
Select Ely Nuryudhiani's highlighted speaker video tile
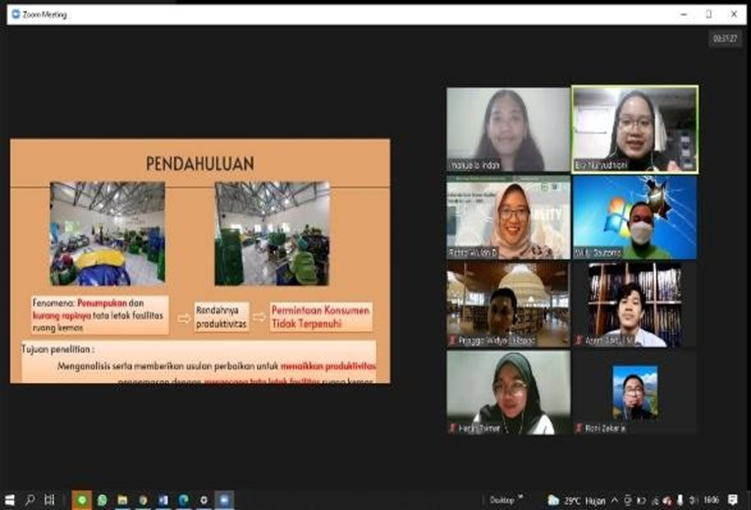[x=634, y=129]
